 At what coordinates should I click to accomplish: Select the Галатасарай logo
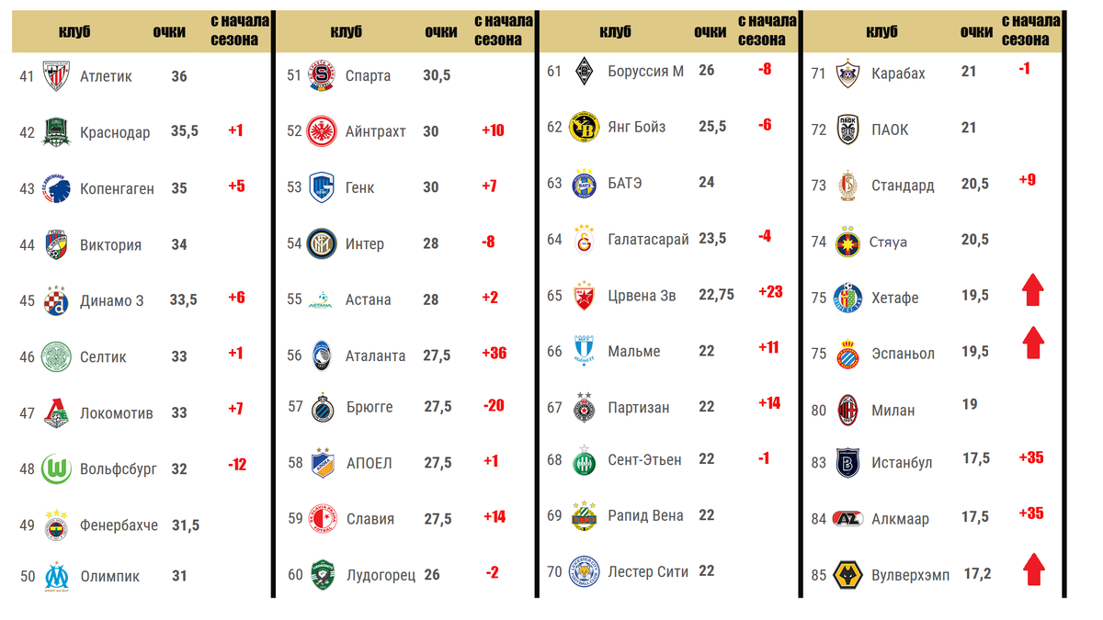(585, 239)
